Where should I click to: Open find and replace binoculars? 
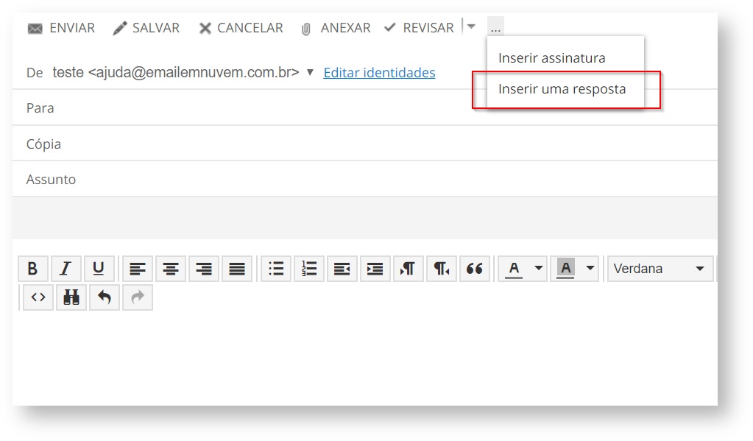(71, 297)
